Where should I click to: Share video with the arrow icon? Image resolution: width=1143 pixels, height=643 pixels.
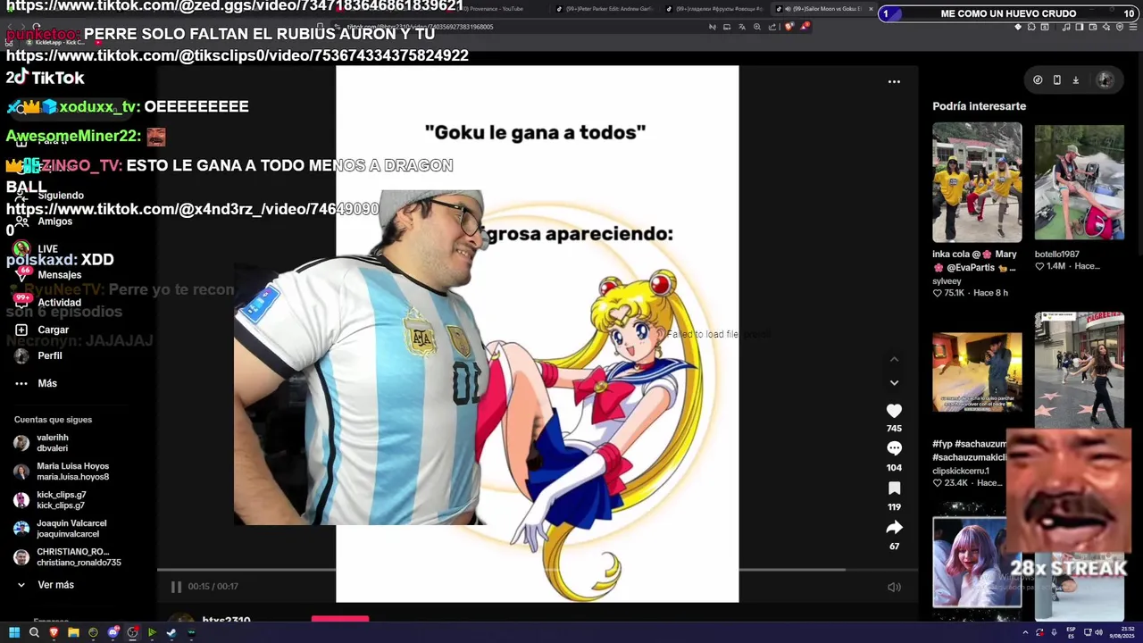pos(894,527)
